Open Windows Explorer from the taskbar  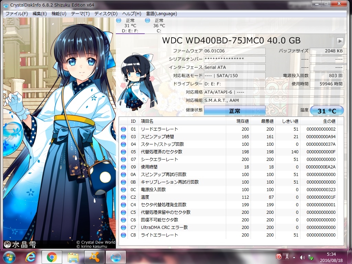[x=73, y=257]
